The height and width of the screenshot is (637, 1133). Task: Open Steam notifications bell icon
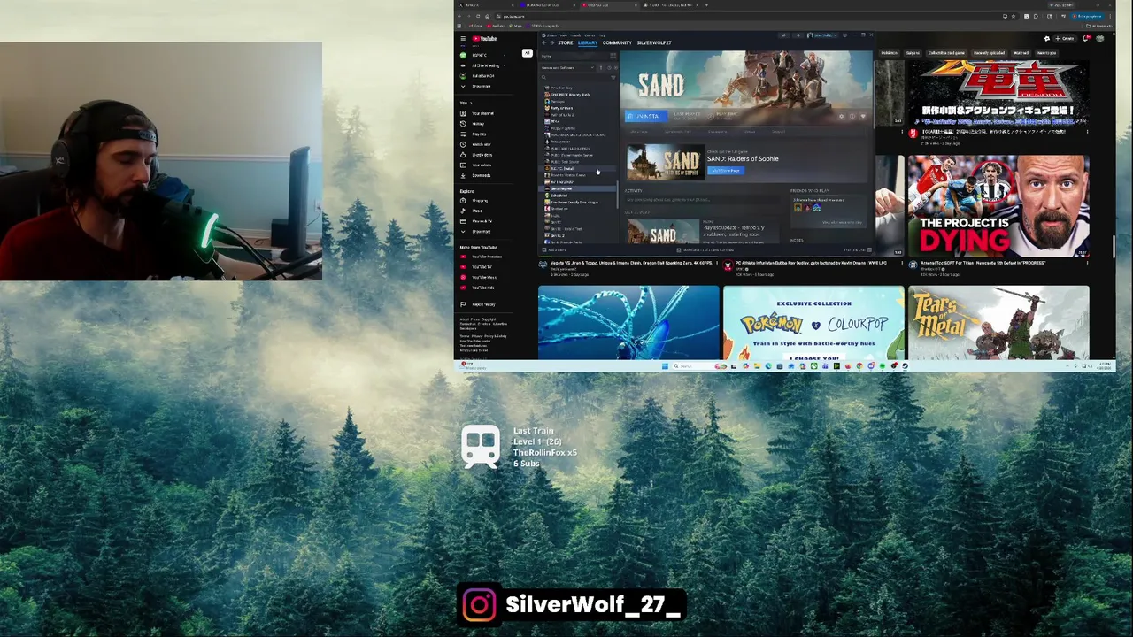(798, 35)
